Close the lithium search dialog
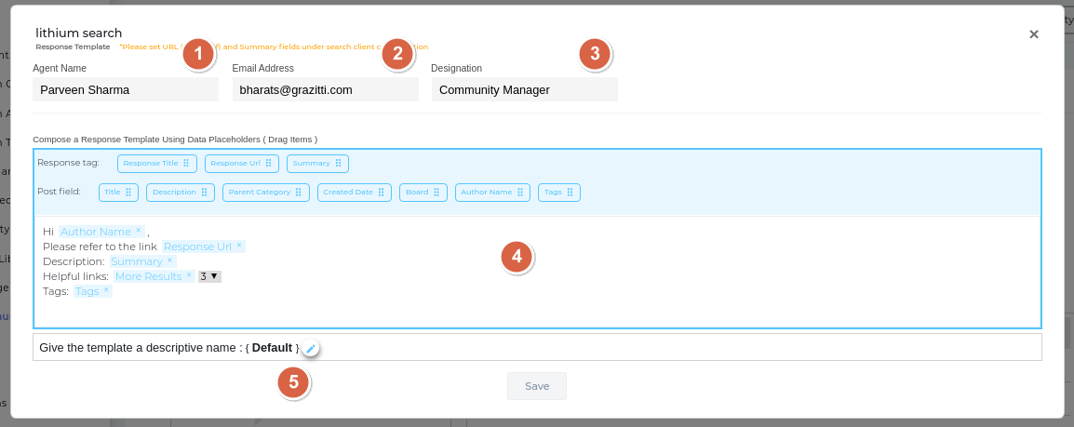1074x427 pixels. 1033,34
